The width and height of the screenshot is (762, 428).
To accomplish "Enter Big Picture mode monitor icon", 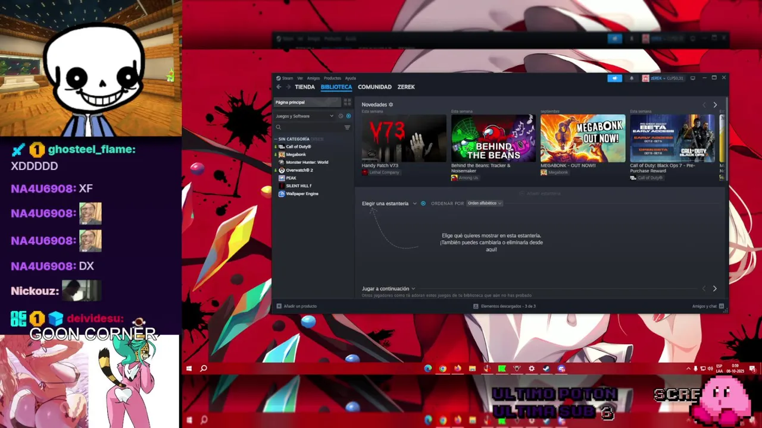I will [692, 78].
